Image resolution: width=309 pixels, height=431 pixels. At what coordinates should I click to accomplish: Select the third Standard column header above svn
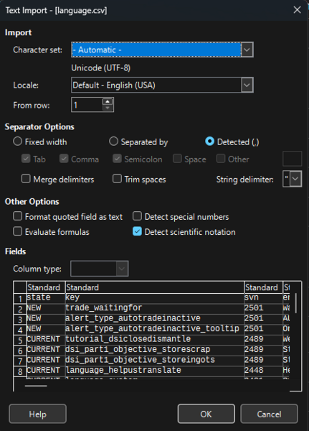[x=263, y=287]
